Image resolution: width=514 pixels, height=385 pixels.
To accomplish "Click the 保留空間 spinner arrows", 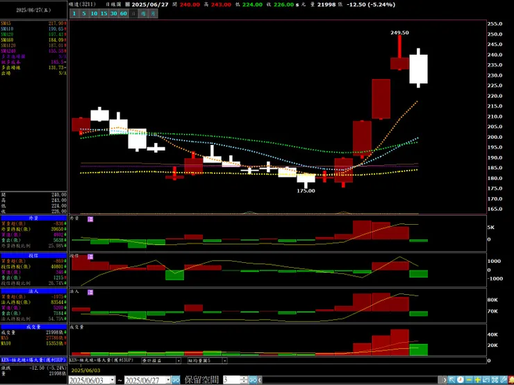I will pyautogui.click(x=244, y=380).
